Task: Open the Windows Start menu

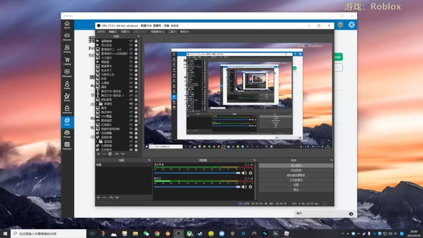Action: [x=5, y=234]
